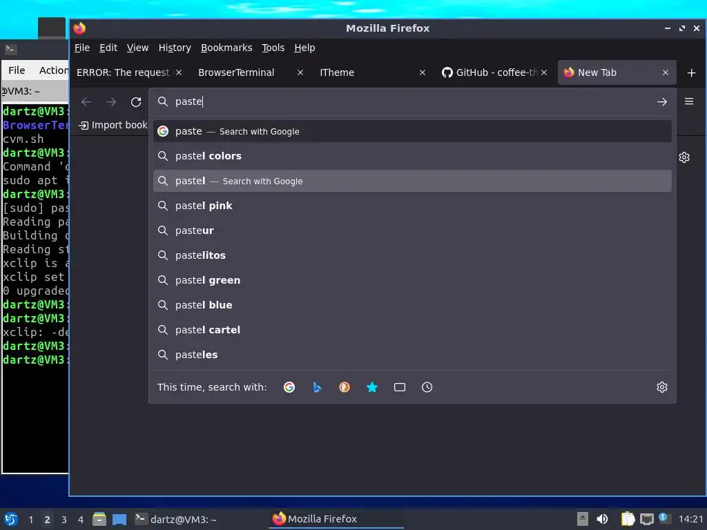This screenshot has width=707, height=530.
Task: Close the ERROR: The request tab
Action: click(x=179, y=72)
